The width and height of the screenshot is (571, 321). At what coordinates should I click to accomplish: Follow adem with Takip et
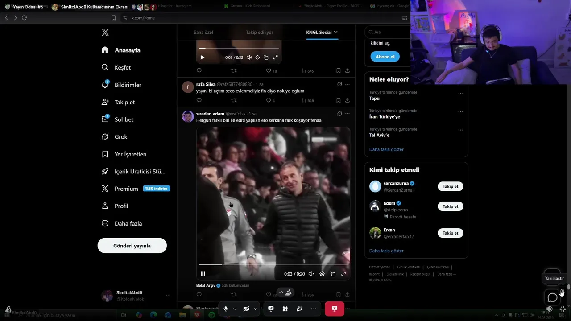point(450,206)
